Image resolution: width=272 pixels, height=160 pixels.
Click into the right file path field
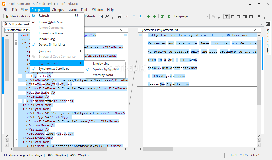pos(195,30)
